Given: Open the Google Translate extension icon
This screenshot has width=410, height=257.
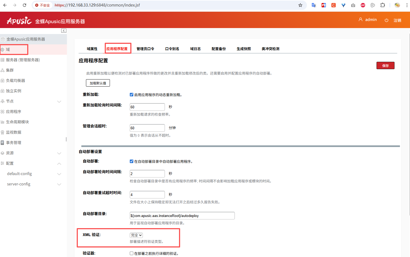Looking at the screenshot, I should (314, 5).
